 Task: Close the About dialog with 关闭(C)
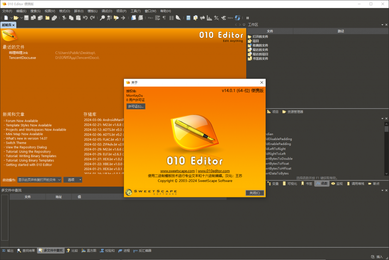[x=255, y=193]
